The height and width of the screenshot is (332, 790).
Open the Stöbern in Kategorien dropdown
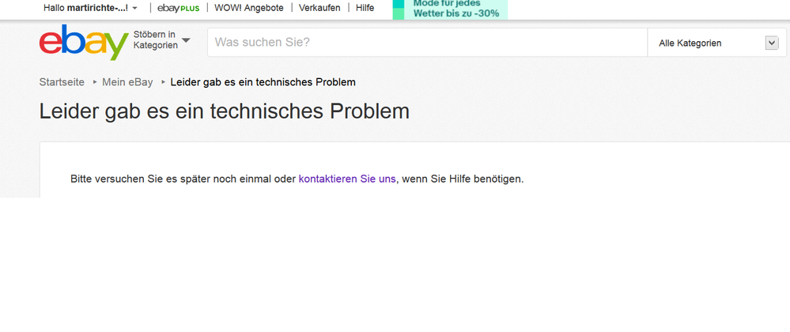[x=154, y=40]
